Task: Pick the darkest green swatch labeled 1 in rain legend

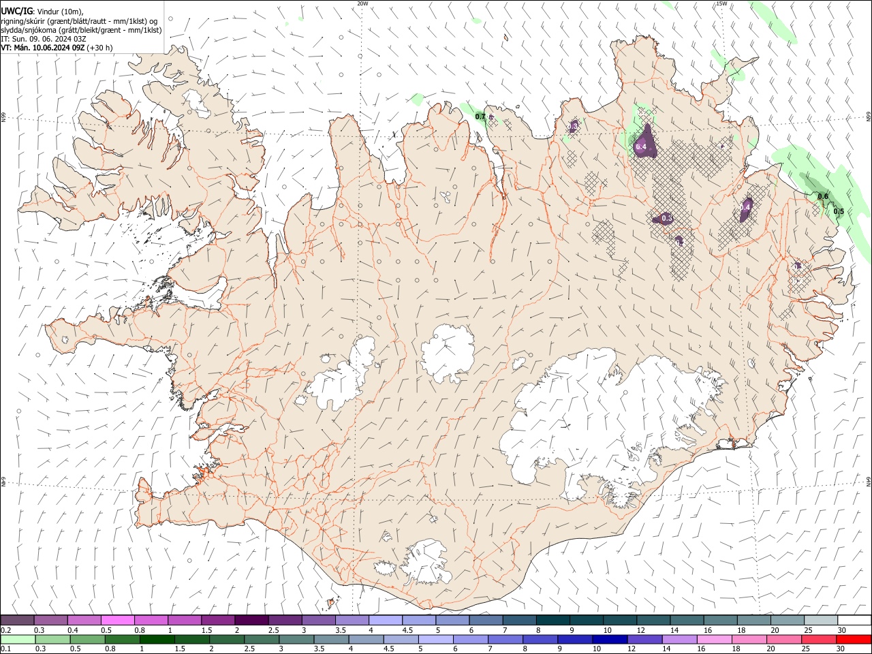Action: [157, 640]
